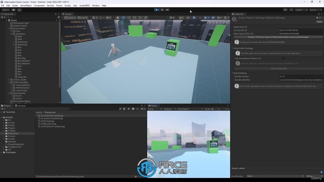
Task: Click the Step frame button
Action: click(167, 10)
